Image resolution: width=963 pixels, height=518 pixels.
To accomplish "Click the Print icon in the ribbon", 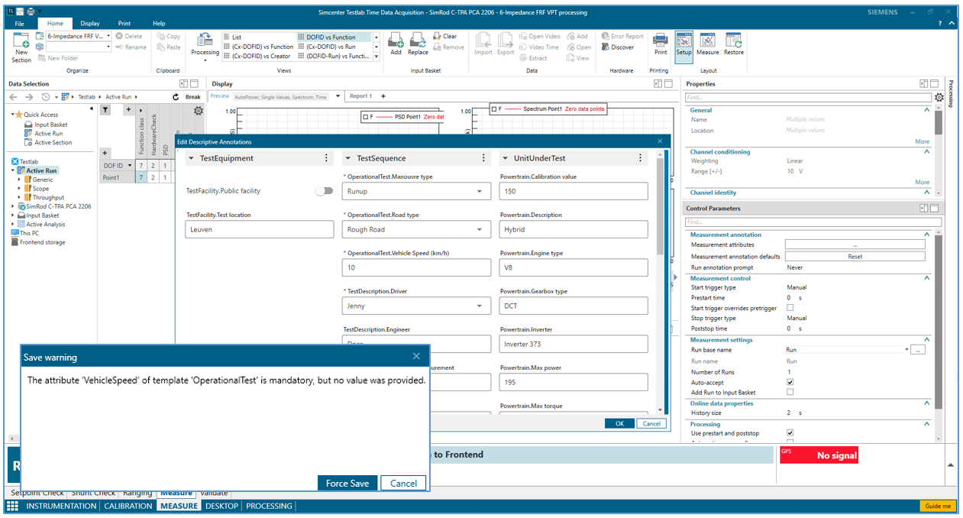I will [x=660, y=44].
